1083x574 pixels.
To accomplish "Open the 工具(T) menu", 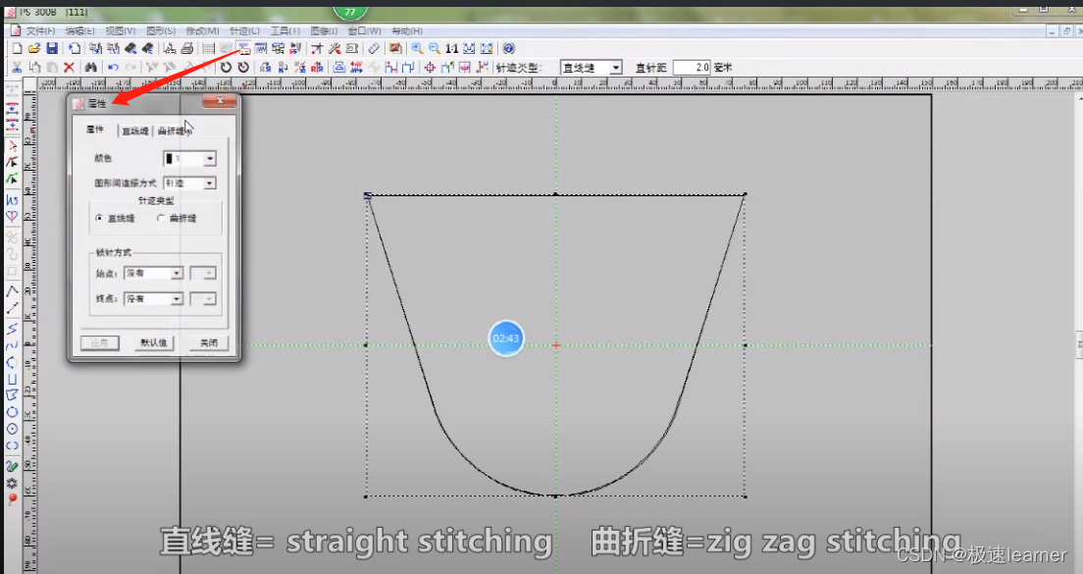I will 284,31.
